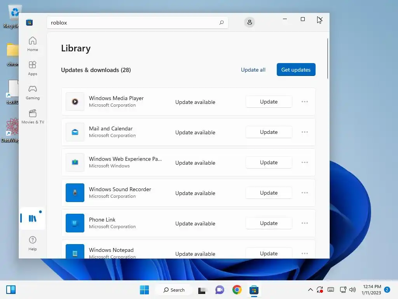The width and height of the screenshot is (398, 299).
Task: Click the taskbar Search box
Action: tap(174, 290)
